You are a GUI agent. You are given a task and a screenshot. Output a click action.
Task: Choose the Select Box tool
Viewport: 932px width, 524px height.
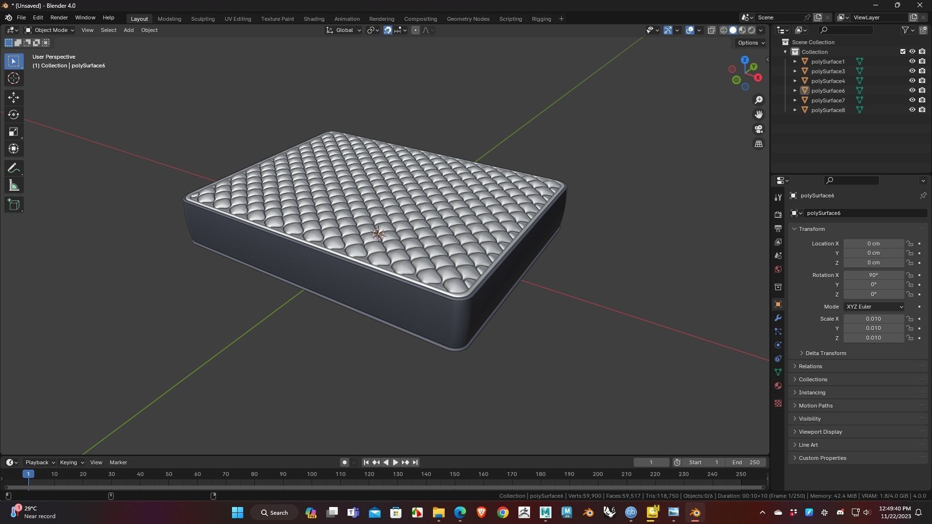pos(14,61)
